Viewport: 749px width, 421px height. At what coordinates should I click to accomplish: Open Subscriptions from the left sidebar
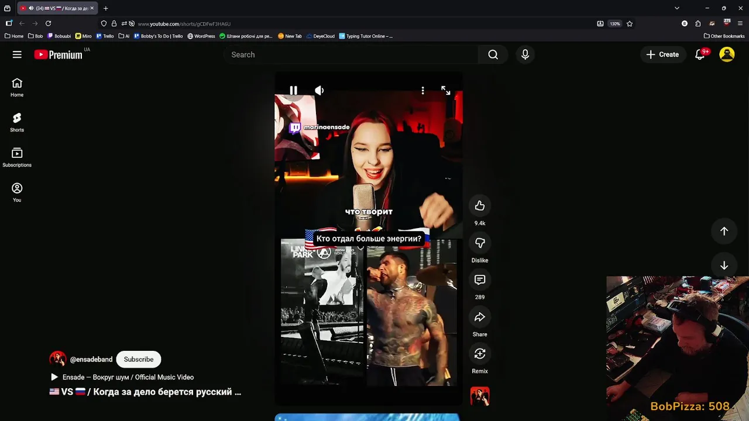tap(17, 158)
